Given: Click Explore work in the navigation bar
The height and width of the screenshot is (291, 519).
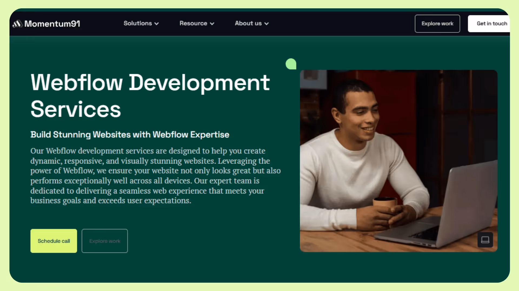Looking at the screenshot, I should [437, 24].
